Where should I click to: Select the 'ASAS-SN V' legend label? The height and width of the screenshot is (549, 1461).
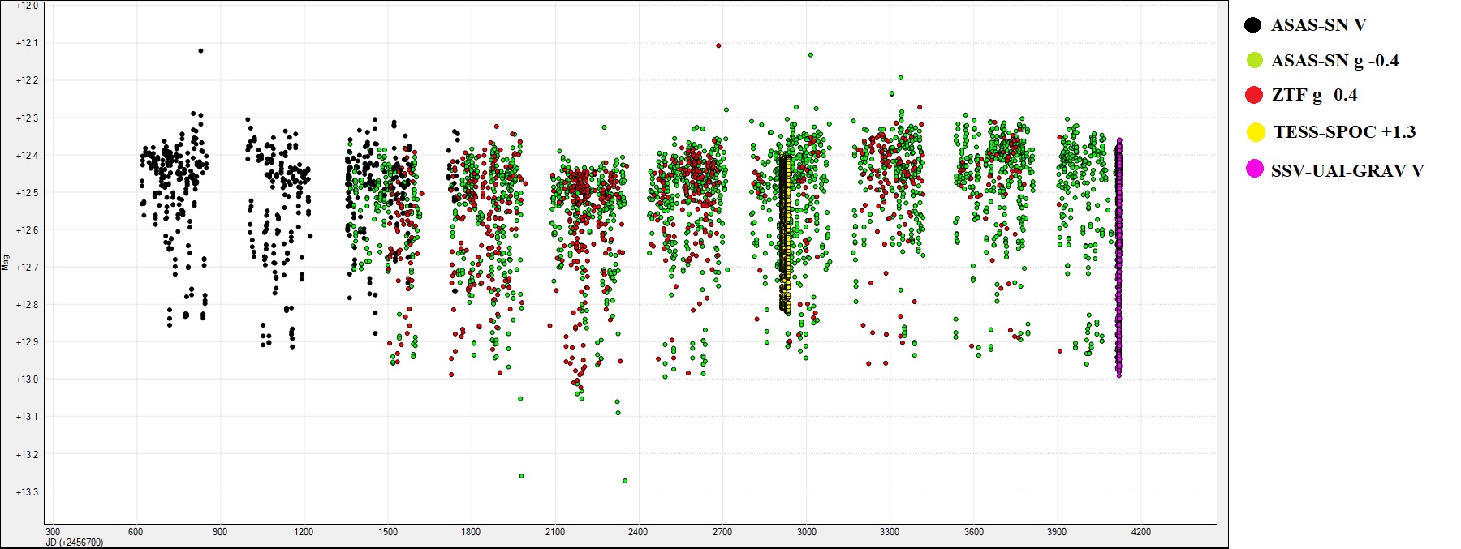1318,25
